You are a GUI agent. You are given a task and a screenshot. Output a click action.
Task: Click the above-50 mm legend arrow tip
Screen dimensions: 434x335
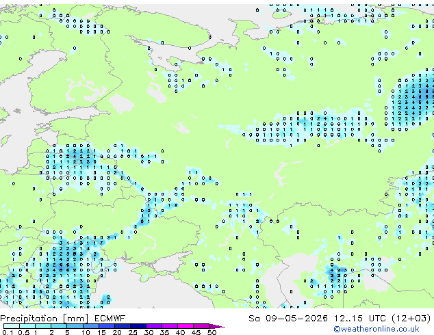point(217,327)
